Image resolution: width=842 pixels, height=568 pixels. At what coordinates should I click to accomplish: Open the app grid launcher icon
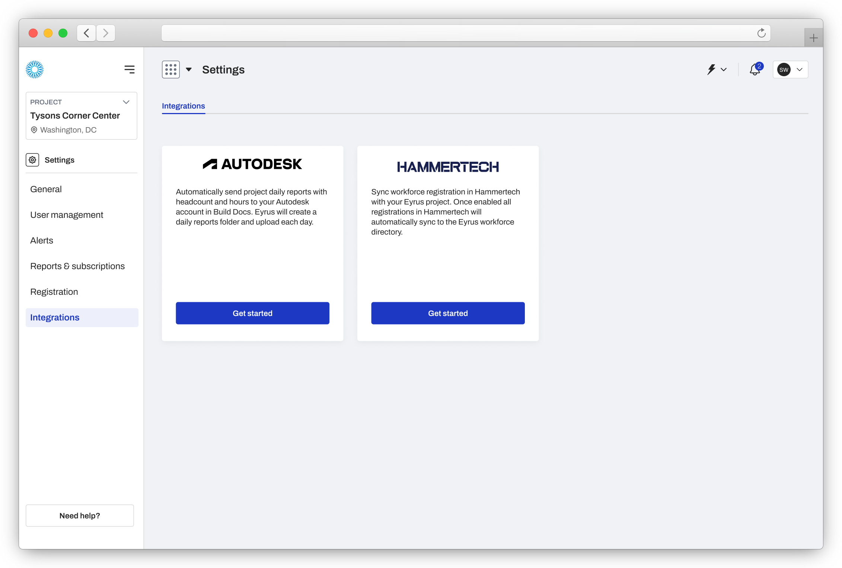(x=171, y=70)
